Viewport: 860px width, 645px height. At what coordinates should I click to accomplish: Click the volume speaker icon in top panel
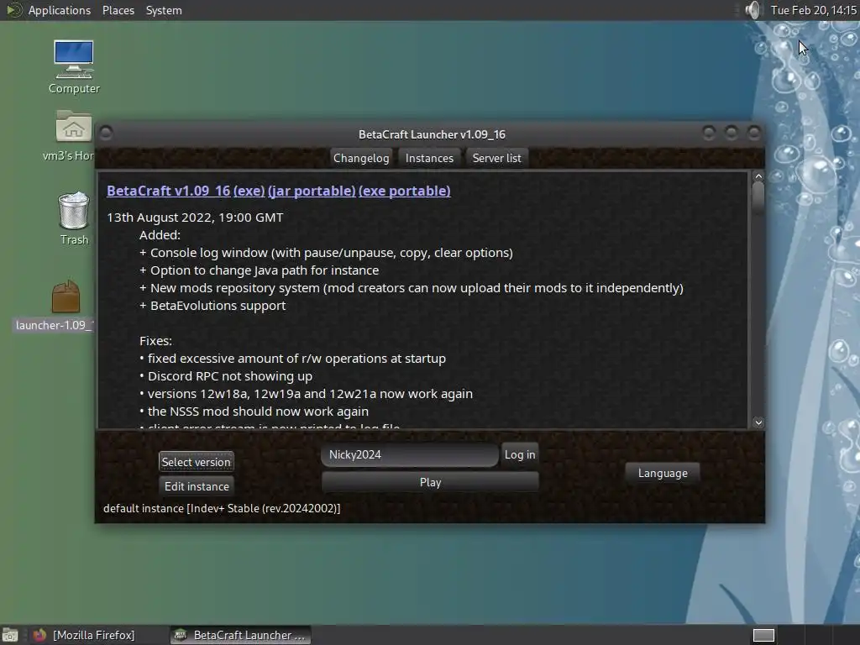point(752,10)
